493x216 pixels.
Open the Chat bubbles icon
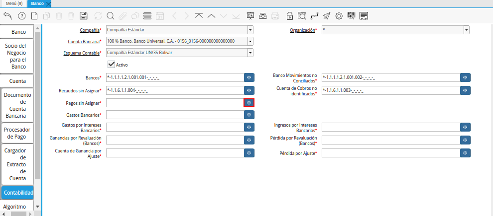tap(135, 16)
